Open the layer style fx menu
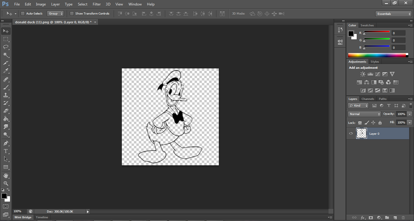414x221 pixels. 363,217
